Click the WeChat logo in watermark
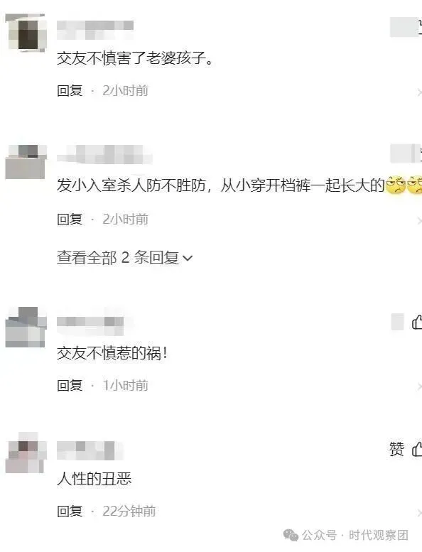Image resolution: width=422 pixels, height=552 pixels. 291,535
